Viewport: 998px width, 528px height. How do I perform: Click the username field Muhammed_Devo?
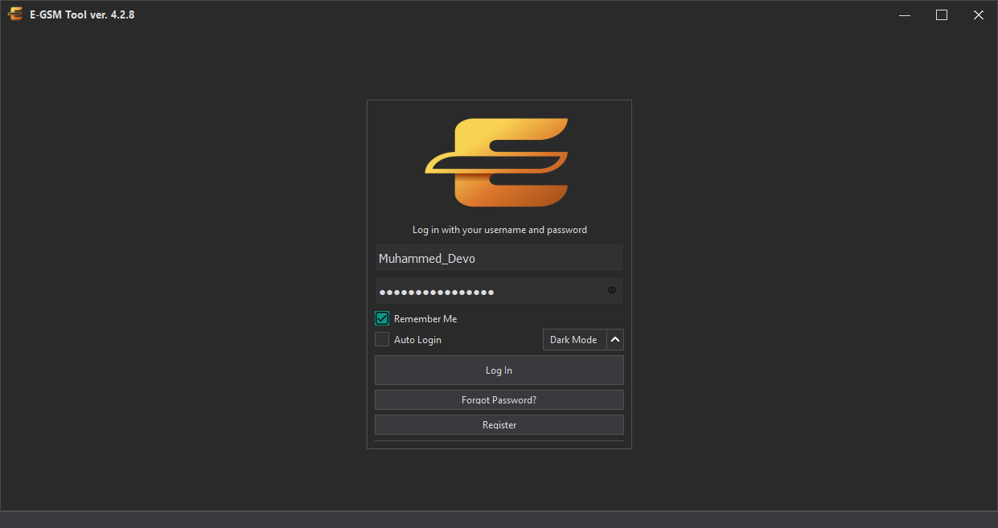pyautogui.click(x=499, y=258)
